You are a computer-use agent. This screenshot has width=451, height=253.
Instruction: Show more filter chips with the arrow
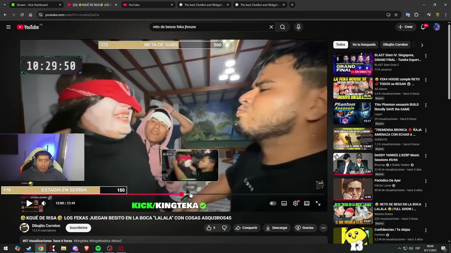(x=422, y=45)
